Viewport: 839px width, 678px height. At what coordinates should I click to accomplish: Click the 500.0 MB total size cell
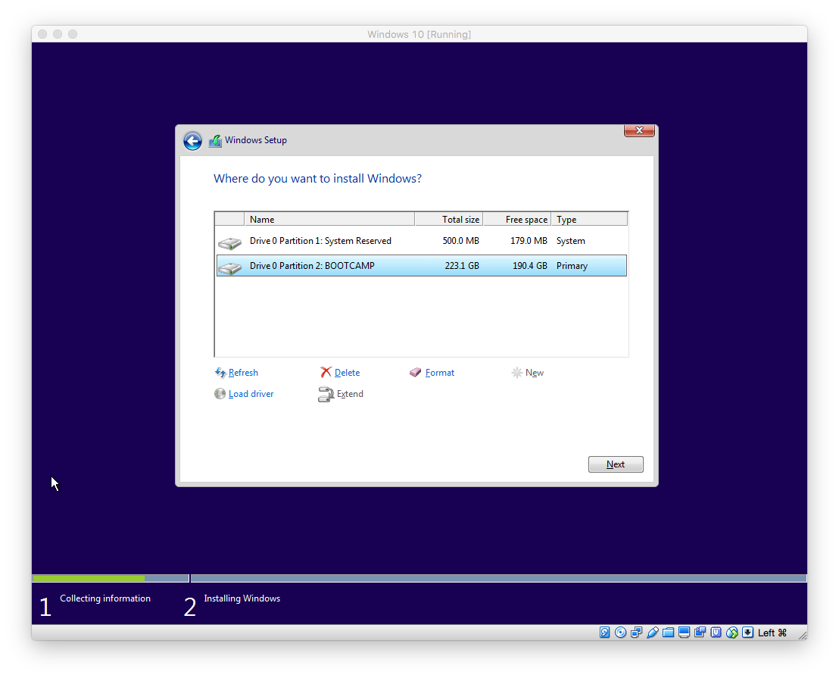[x=460, y=241]
